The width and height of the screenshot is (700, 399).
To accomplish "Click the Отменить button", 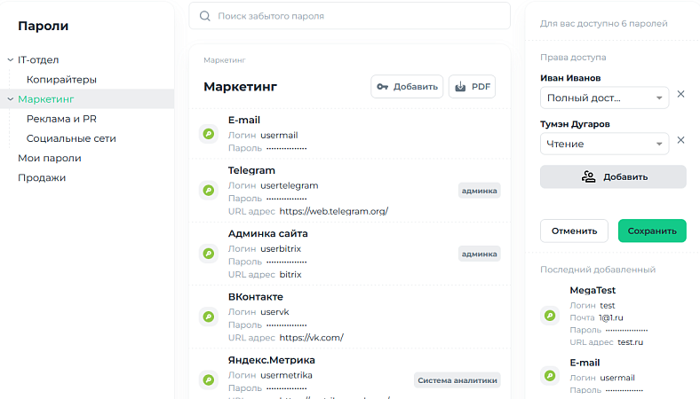I will (574, 231).
